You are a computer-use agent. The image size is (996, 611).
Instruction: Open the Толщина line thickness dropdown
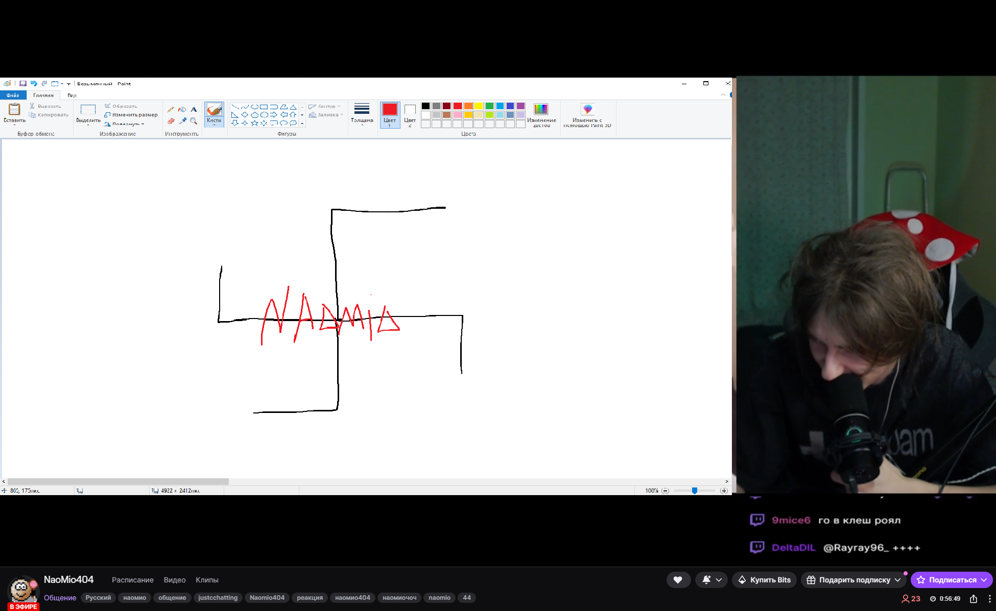pos(362,114)
